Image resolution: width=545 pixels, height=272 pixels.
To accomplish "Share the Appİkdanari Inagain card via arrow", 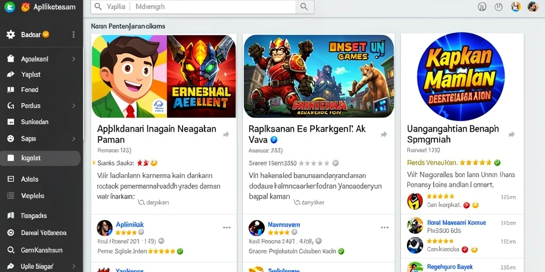I will click(226, 134).
